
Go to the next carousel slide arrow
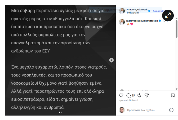coord(112,60)
